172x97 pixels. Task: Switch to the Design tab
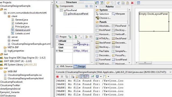pos(80,66)
